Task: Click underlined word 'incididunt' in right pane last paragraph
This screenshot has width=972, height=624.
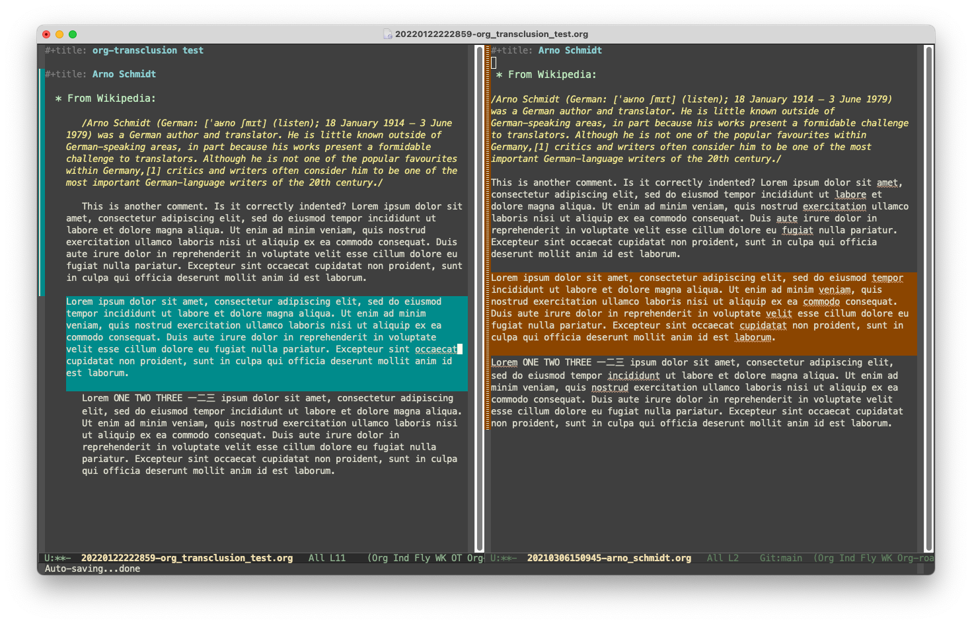Action: [634, 375]
